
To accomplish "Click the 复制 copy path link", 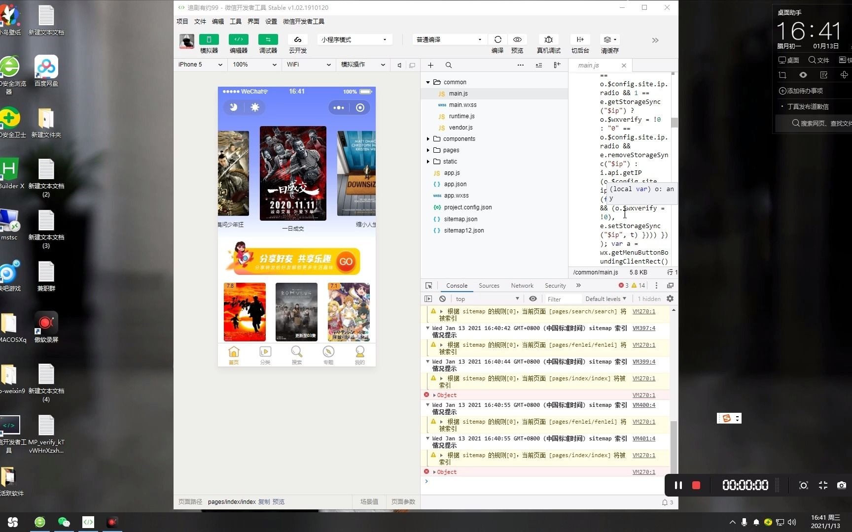I will tap(264, 502).
